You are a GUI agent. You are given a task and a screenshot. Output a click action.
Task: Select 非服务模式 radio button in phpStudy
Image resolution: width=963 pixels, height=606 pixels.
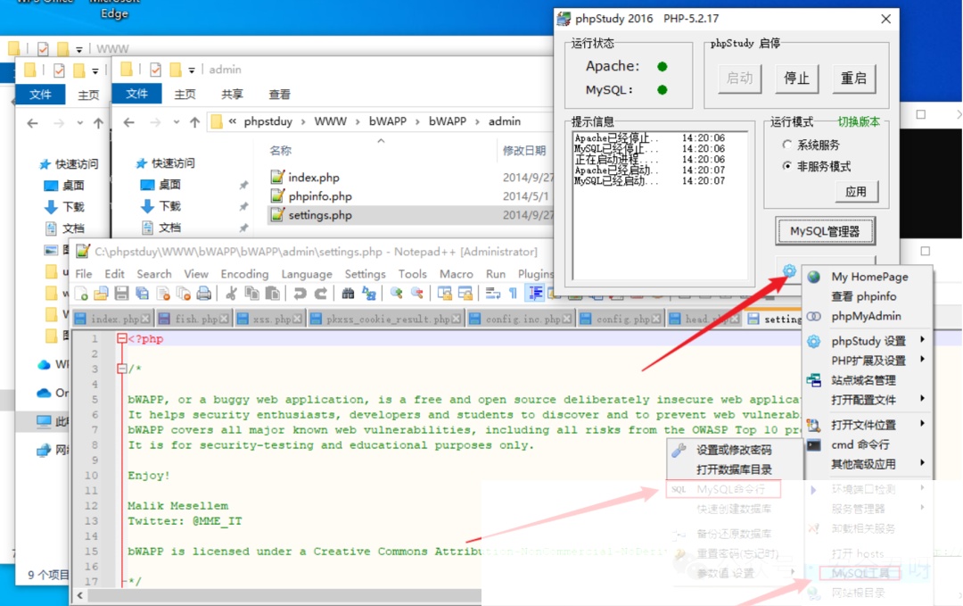[x=786, y=166]
